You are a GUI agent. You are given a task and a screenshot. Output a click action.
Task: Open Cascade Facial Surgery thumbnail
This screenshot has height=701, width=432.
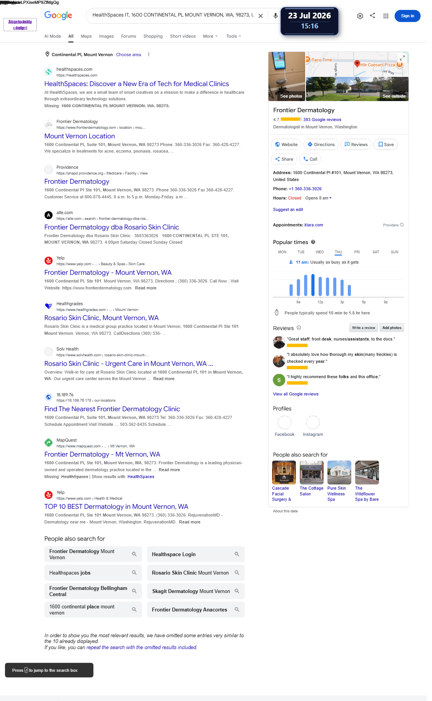coord(284,472)
